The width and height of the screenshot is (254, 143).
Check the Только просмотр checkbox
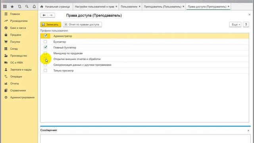45,70
